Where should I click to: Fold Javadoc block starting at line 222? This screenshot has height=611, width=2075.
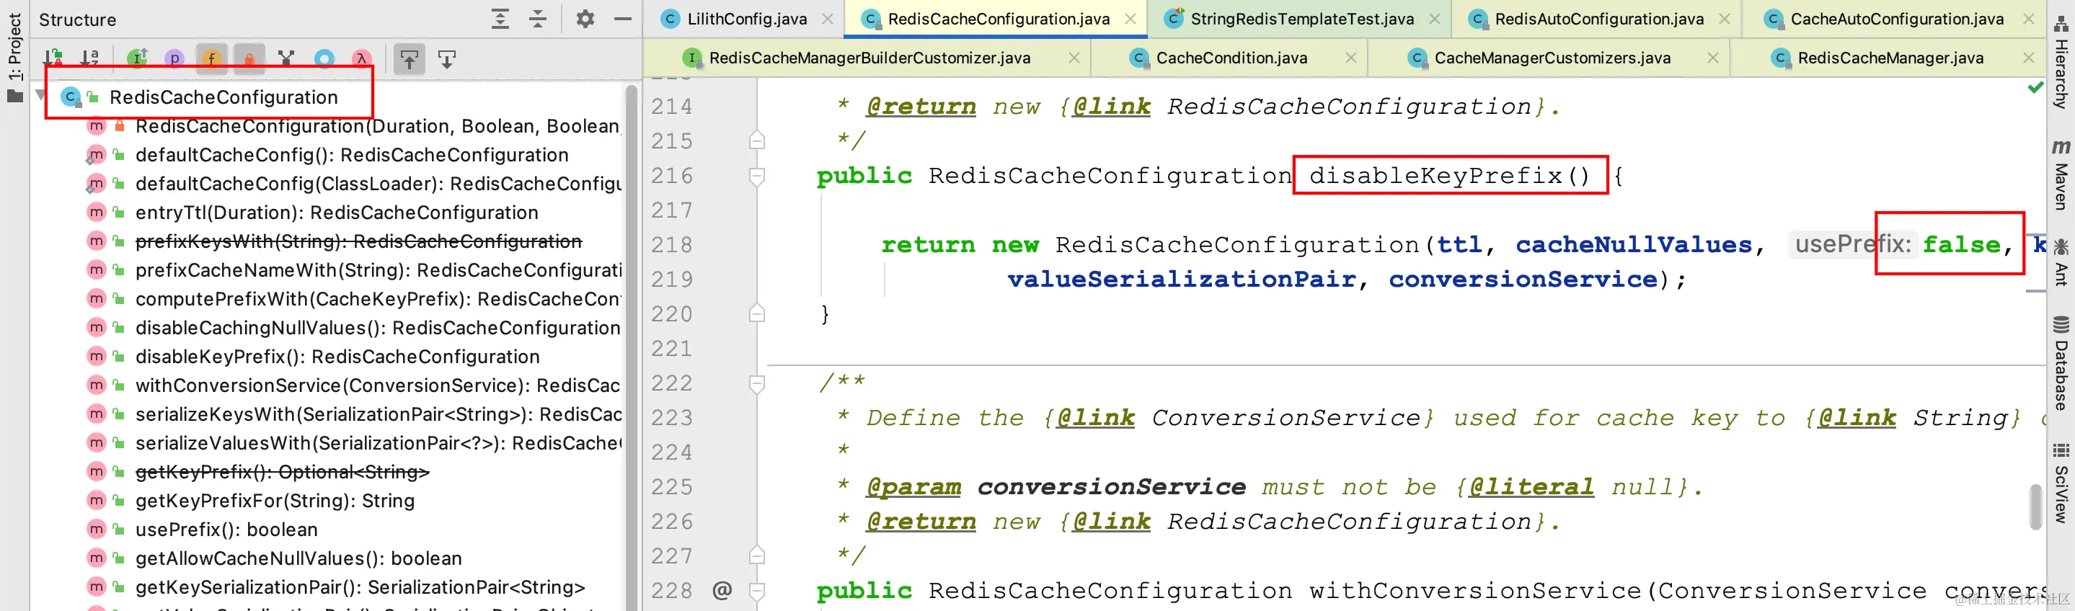[756, 383]
